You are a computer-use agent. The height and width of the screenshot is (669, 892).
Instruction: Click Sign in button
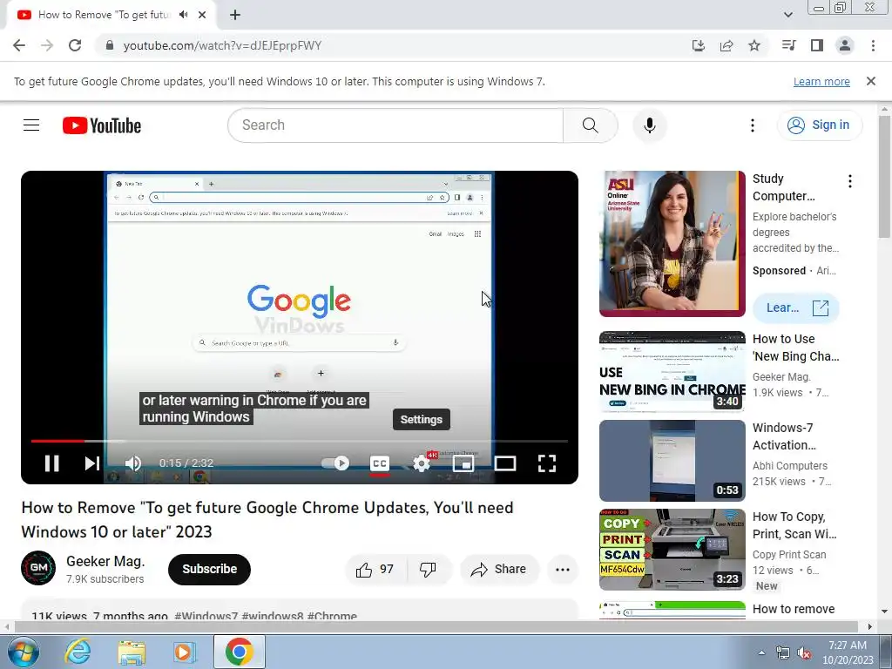tap(820, 125)
